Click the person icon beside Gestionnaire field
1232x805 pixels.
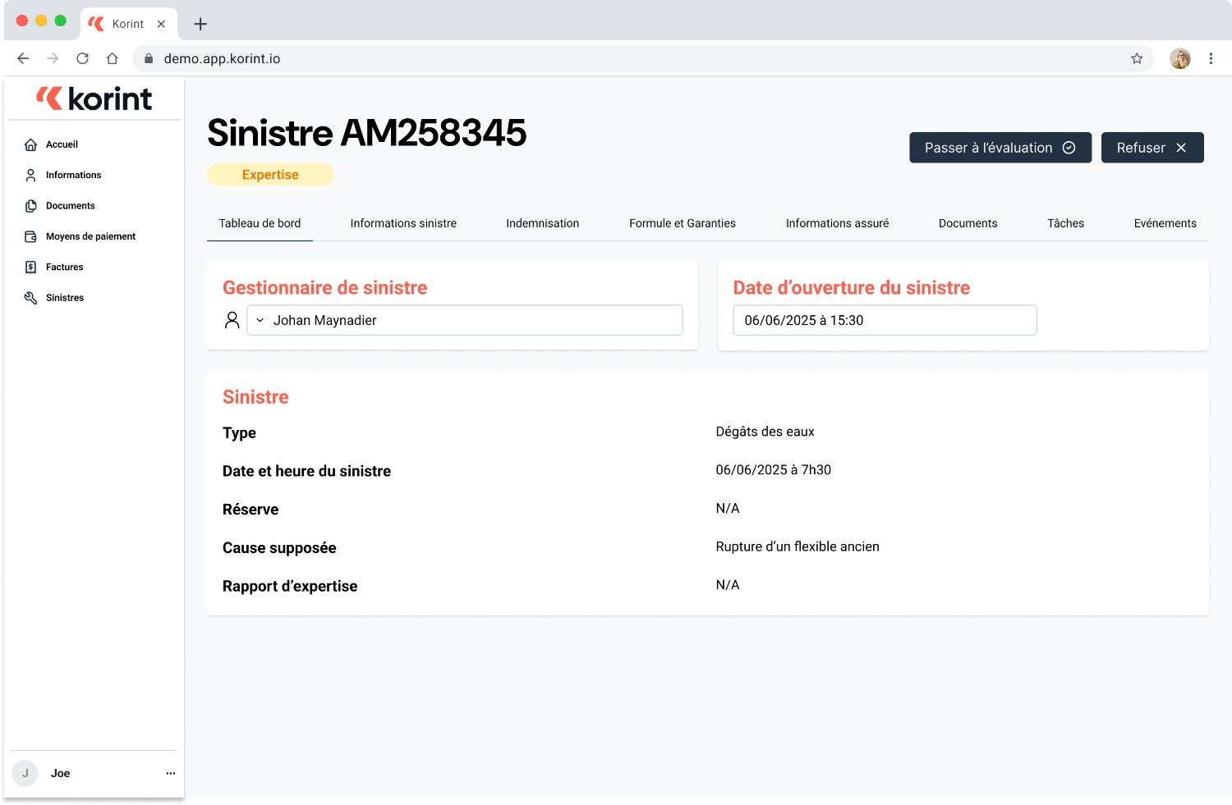[x=232, y=320]
